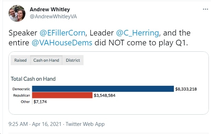This screenshot has height=134, width=211.
Task: Open the tweet's three-dot more menu
Action: pos(205,9)
